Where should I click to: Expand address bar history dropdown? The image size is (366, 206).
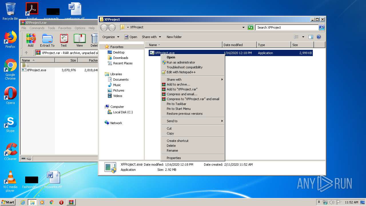tap(243, 27)
